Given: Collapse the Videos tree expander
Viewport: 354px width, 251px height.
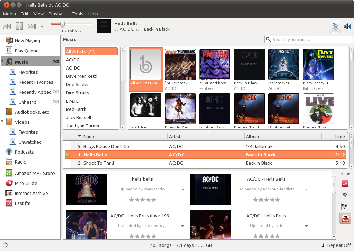Looking at the screenshot, I should [x=2, y=121].
